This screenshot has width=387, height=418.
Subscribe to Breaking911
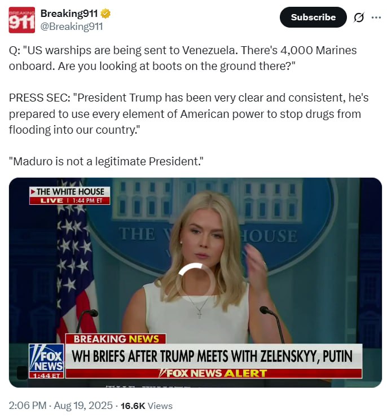313,17
